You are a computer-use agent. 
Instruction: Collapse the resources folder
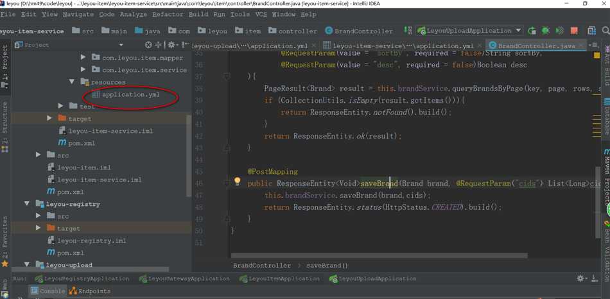[x=71, y=82]
